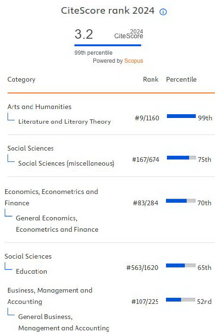Click the Education subcategory
The width and height of the screenshot is (215, 336).
(32, 271)
